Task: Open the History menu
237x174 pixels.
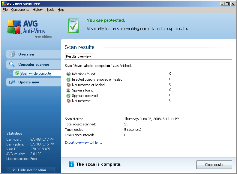Action: [38, 10]
